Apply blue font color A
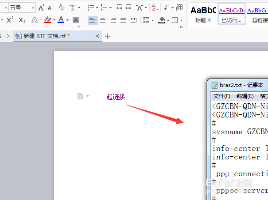 [x=61, y=20]
